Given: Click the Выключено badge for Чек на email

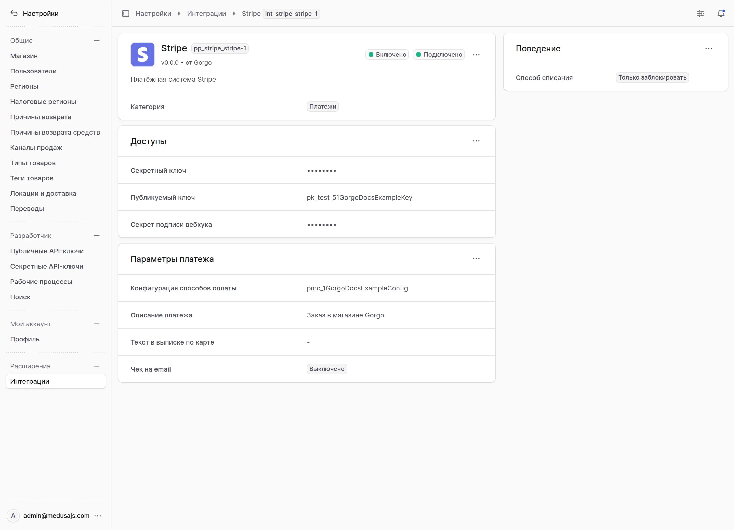Looking at the screenshot, I should pos(327,369).
